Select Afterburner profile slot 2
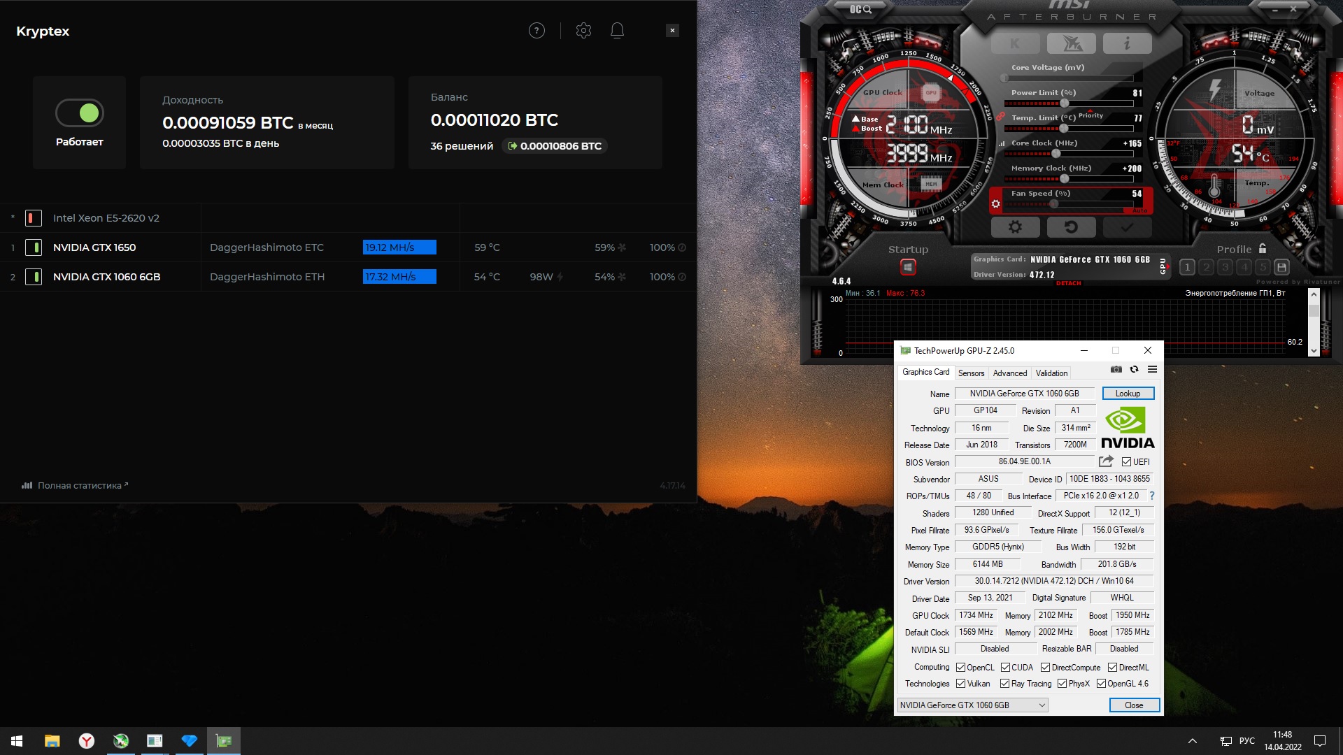 point(1206,267)
